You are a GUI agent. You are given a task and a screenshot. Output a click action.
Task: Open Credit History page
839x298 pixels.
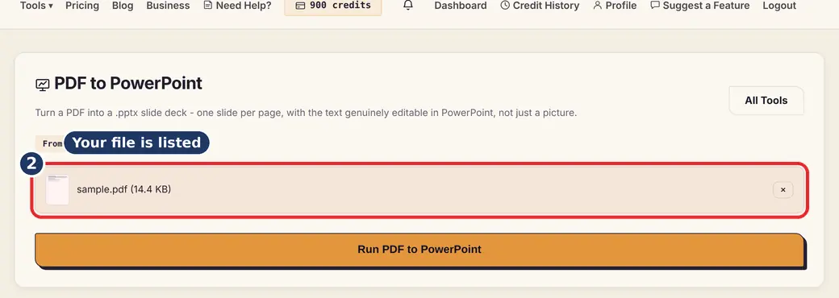click(540, 6)
